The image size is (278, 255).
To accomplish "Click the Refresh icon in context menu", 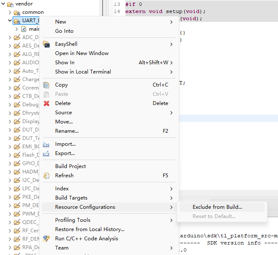I will (46, 176).
